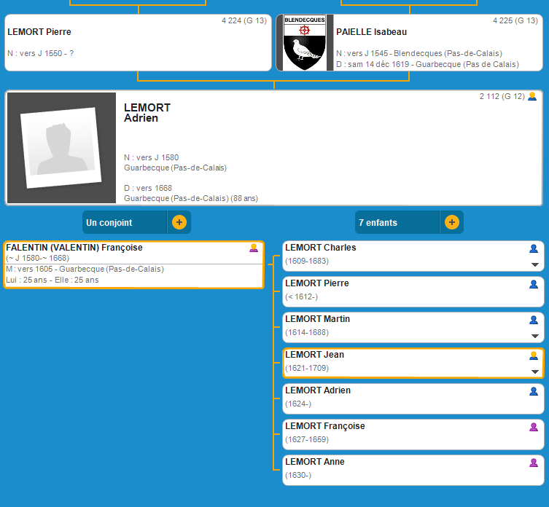Click purple person icon for Françoise Falentin
The height and width of the screenshot is (507, 549).
(x=254, y=248)
